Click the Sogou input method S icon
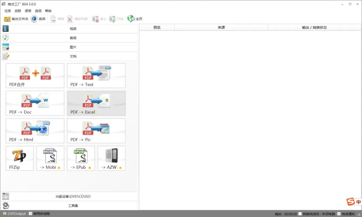Image resolution: width=362 pixels, height=217 pixels. 351,202
